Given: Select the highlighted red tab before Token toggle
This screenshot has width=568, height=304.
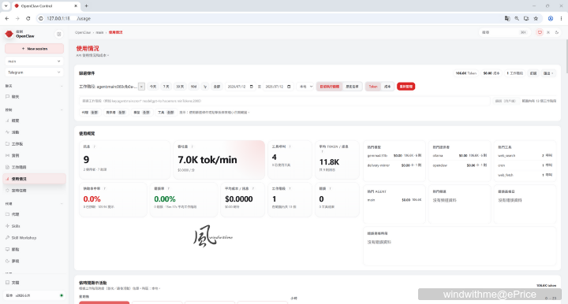Looking at the screenshot, I should click(x=329, y=87).
